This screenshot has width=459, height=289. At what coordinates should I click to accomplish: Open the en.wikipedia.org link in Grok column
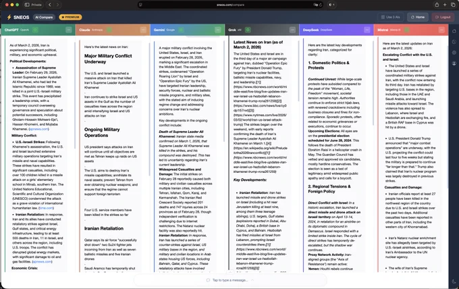(260, 151)
